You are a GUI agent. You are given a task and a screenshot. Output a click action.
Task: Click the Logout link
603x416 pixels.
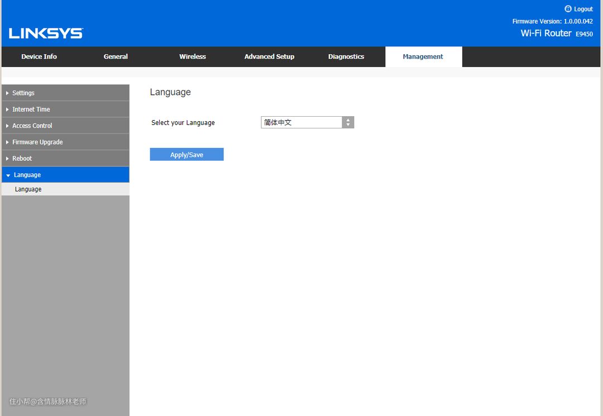(583, 9)
